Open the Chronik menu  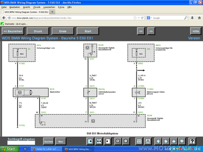37,7
